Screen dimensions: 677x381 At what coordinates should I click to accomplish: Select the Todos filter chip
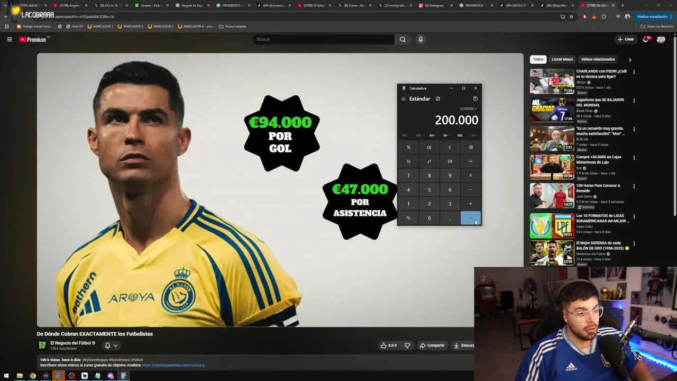[538, 59]
